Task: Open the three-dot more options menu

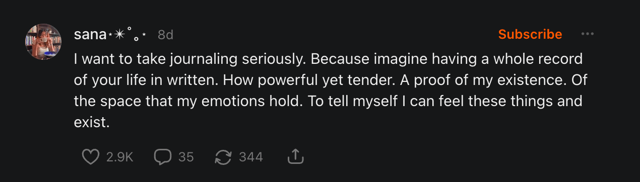Action: tap(587, 34)
